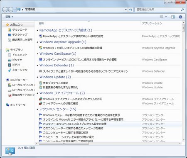Click the お気に入り star icon
This screenshot has width=187, height=158.
[7, 25]
